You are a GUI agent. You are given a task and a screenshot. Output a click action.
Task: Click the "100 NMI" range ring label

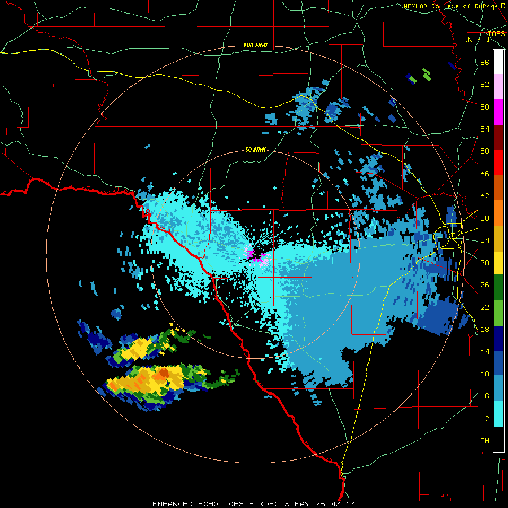click(255, 45)
